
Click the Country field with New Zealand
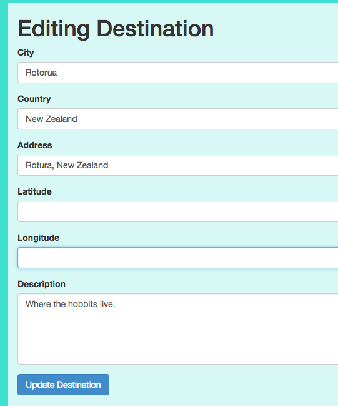click(178, 119)
